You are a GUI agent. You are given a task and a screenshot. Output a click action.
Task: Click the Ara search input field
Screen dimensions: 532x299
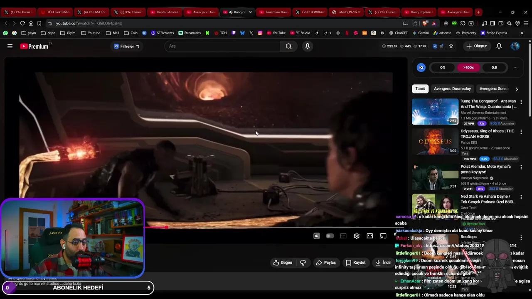222,46
